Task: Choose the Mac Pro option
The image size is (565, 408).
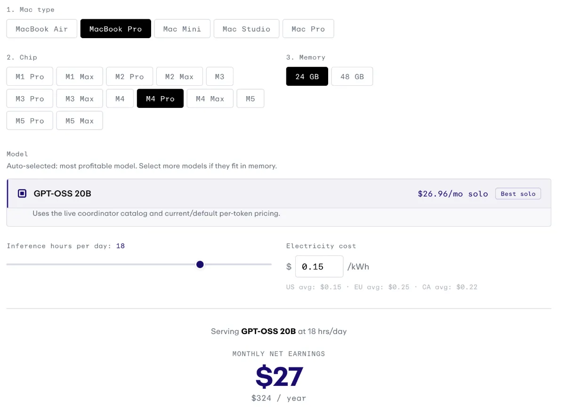Action: coord(308,29)
